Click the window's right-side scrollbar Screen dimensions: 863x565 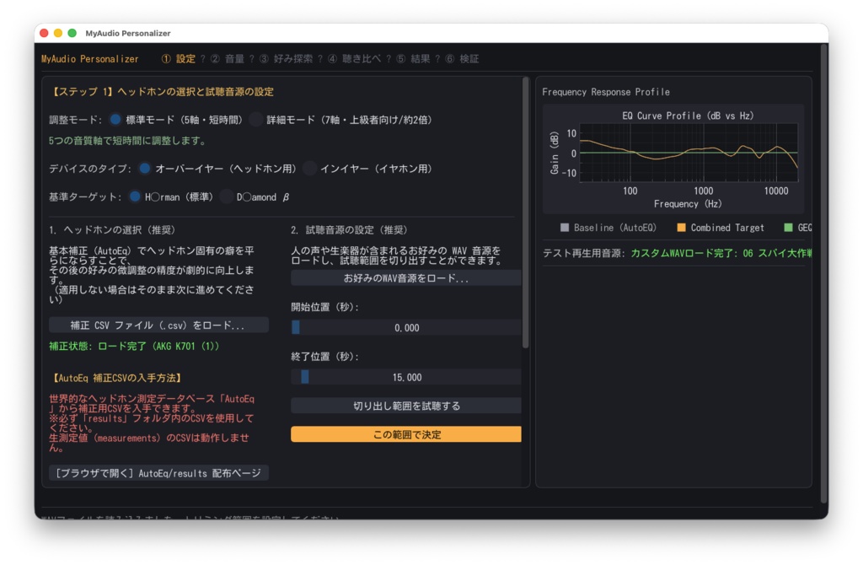[824, 273]
